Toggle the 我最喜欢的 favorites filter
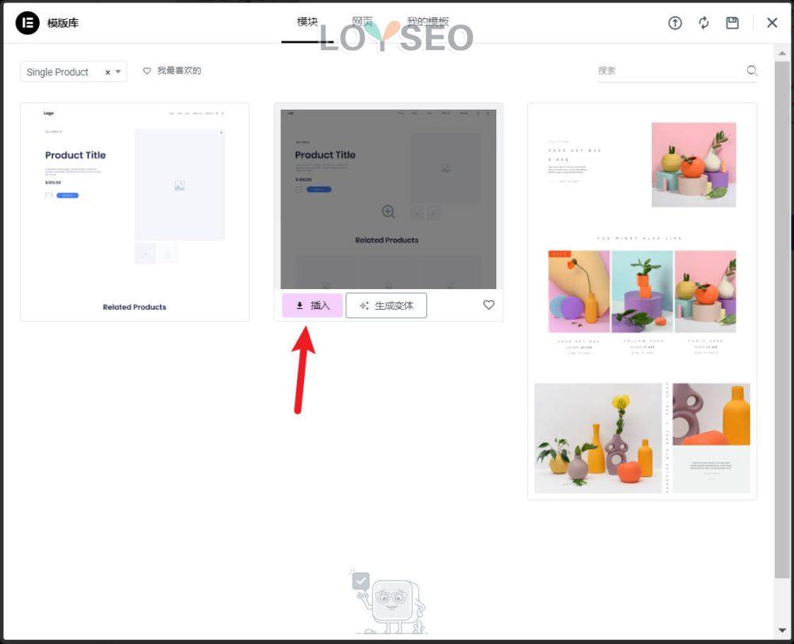This screenshot has height=644, width=794. (172, 71)
